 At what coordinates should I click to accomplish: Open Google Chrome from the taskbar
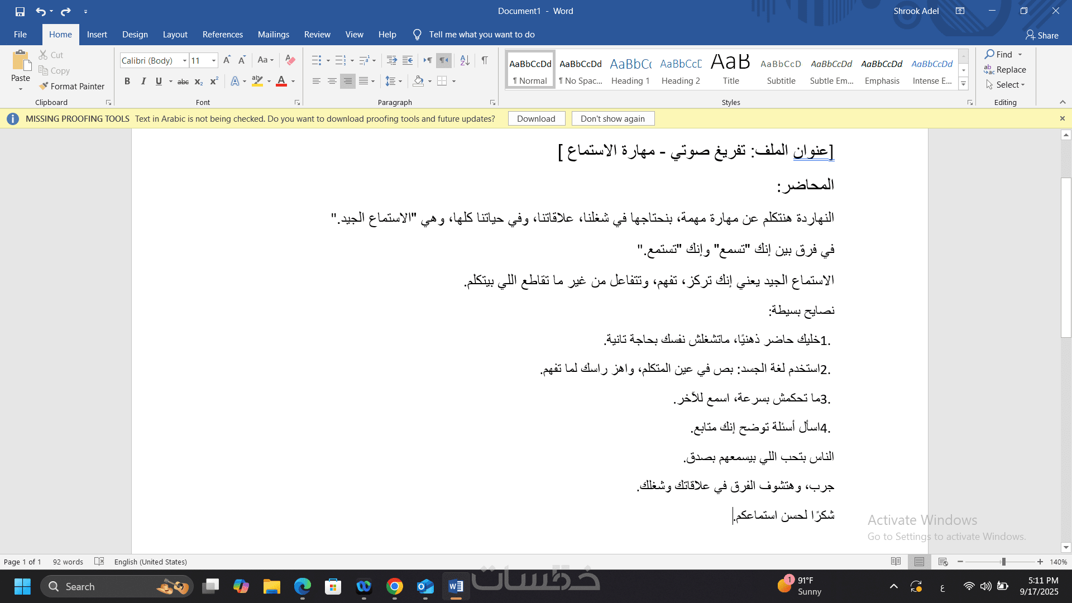(395, 586)
